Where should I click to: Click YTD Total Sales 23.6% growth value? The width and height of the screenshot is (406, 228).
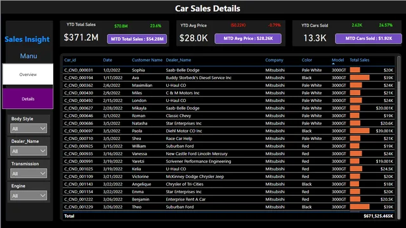pyautogui.click(x=155, y=26)
